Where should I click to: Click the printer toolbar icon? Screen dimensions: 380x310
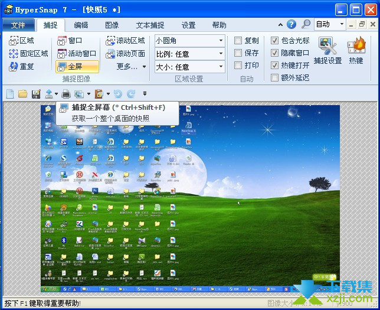[x=66, y=94]
